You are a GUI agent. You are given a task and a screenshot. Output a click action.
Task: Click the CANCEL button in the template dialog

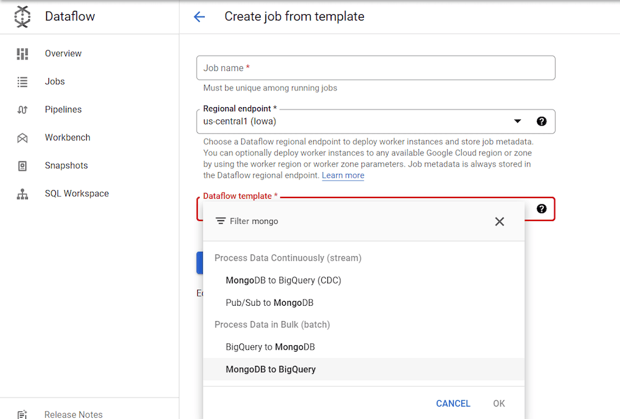click(453, 403)
